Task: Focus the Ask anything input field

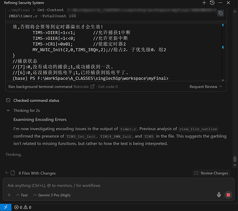Action: [x=119, y=186]
